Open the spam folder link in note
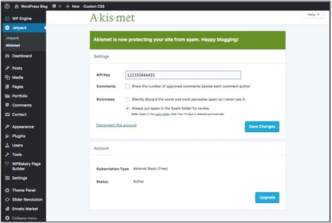332x223 pixels. pos(162,114)
